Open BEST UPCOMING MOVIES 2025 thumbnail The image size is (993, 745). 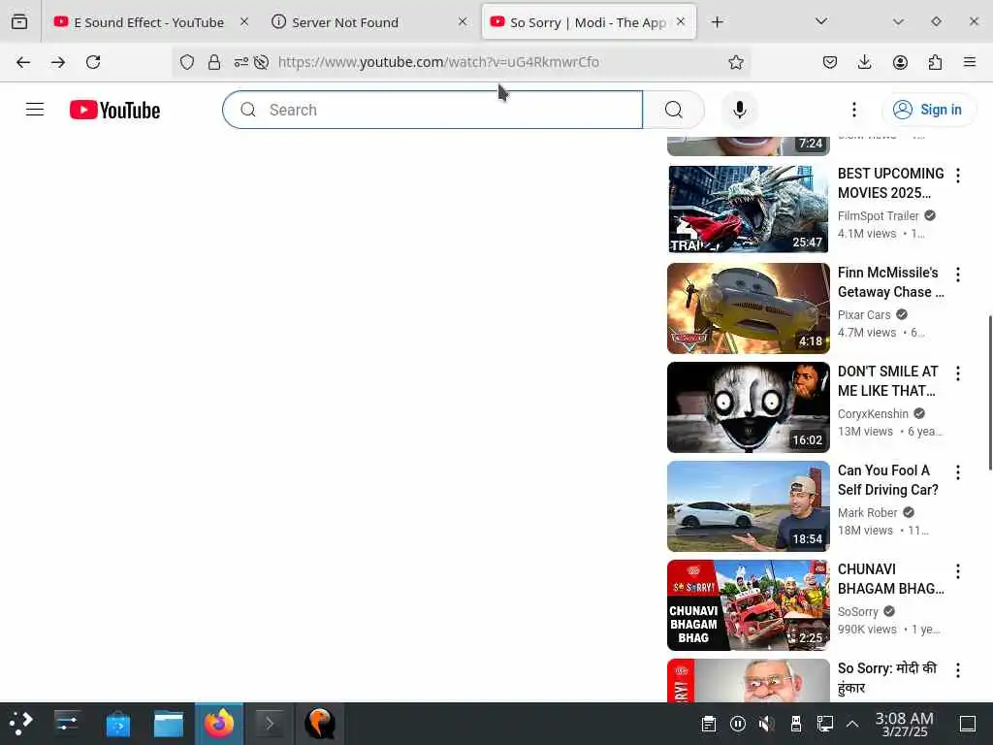click(x=748, y=210)
